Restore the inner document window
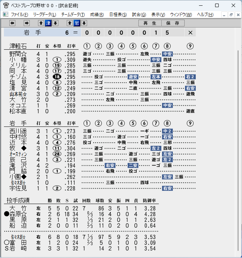The width and height of the screenshot is (242, 258). (231, 15)
